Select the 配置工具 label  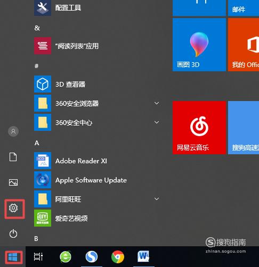[68, 8]
